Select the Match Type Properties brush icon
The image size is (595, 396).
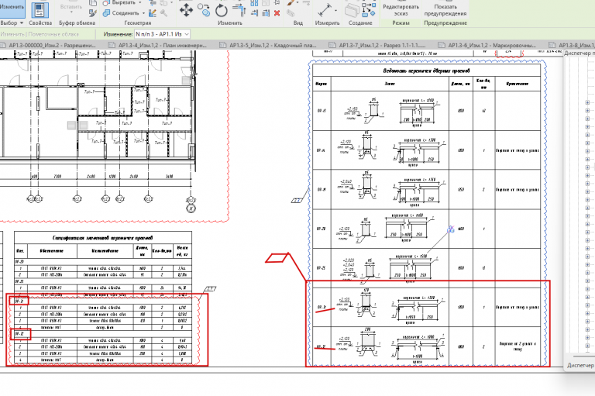pyautogui.click(x=93, y=13)
